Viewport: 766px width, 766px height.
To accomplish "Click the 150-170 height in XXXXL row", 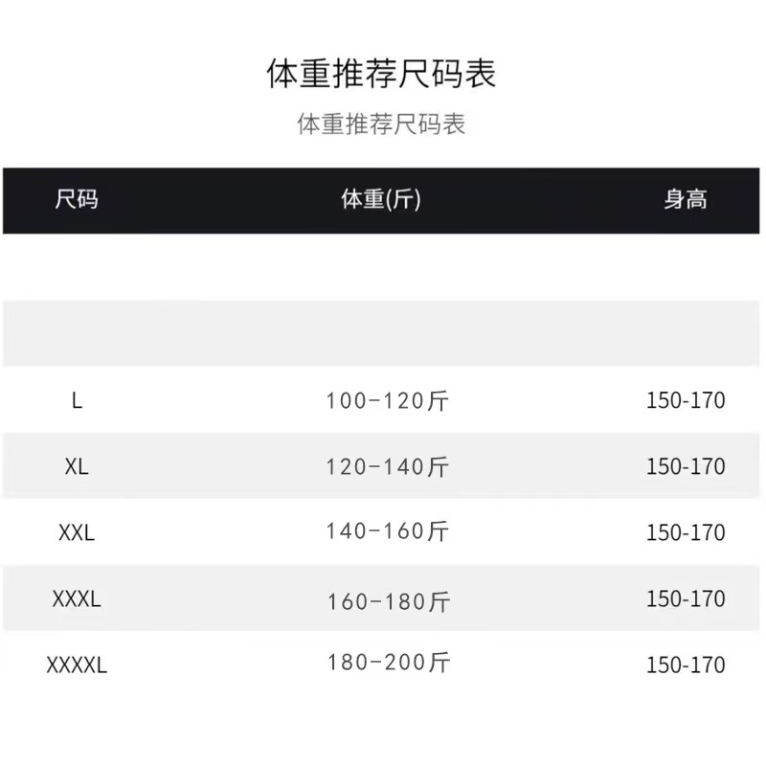I will [686, 665].
